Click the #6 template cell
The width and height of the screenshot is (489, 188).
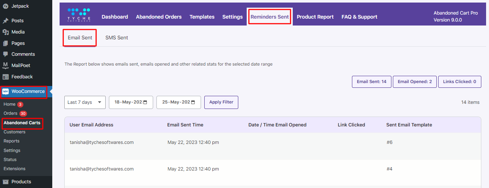click(389, 142)
